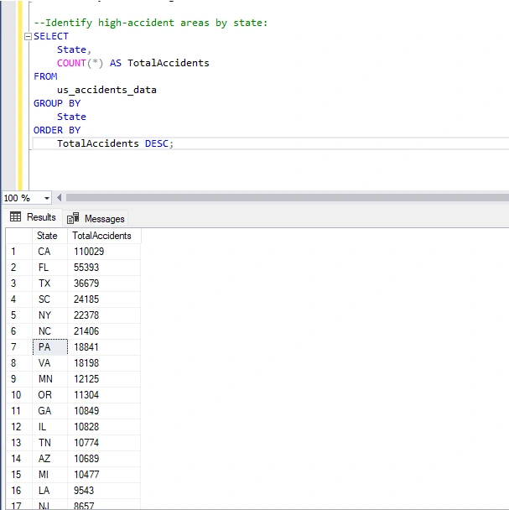Select the VA state cell
The width and height of the screenshot is (509, 510).
click(x=49, y=363)
